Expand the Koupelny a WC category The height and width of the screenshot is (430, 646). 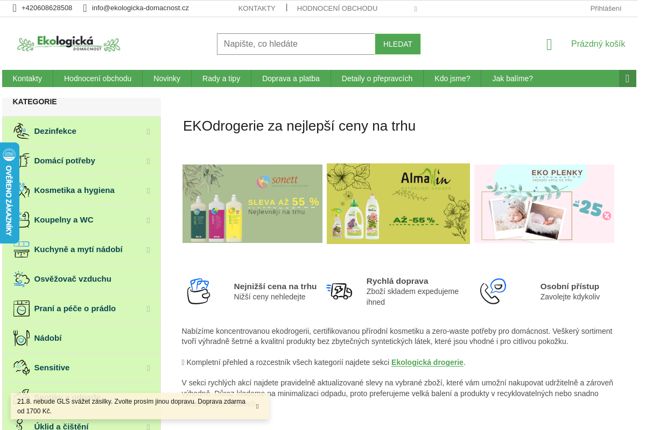148,220
